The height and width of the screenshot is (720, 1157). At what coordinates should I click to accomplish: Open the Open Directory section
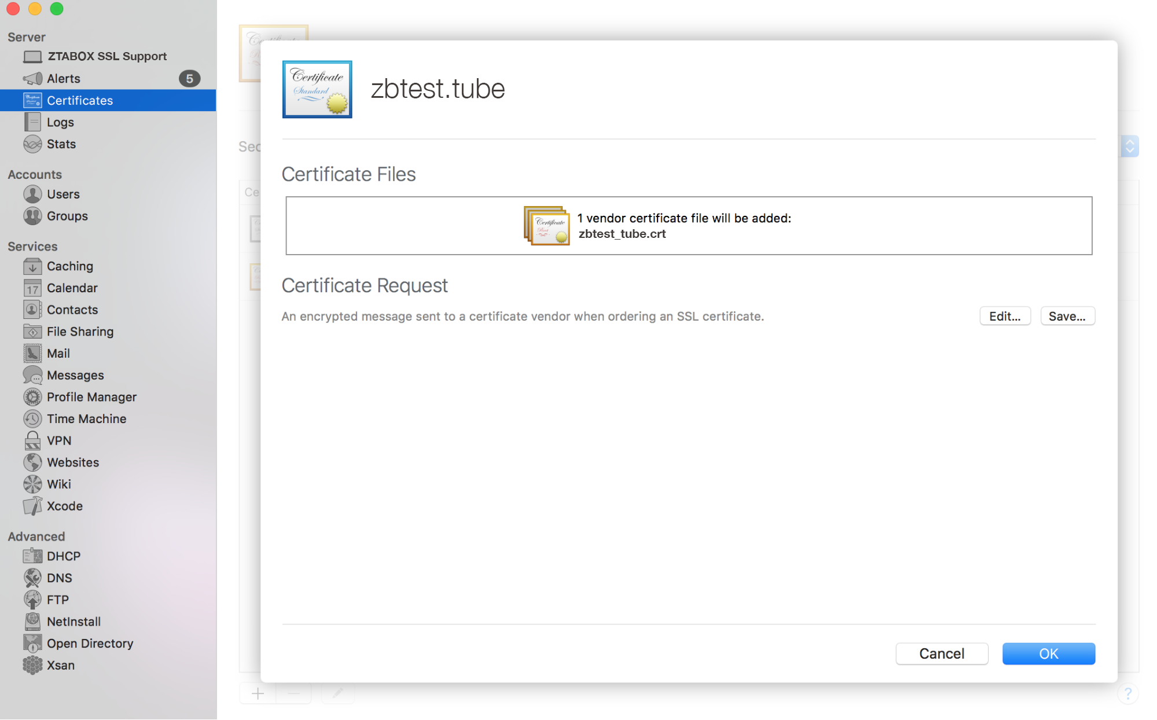(90, 643)
